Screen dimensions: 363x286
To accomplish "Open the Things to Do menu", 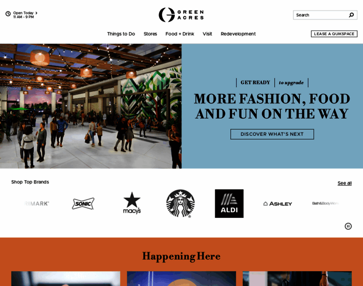I will tap(121, 34).
